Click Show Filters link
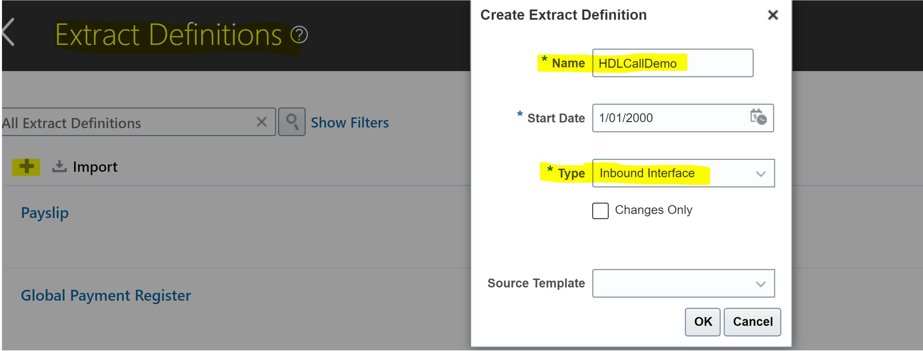923x351 pixels. coord(349,123)
